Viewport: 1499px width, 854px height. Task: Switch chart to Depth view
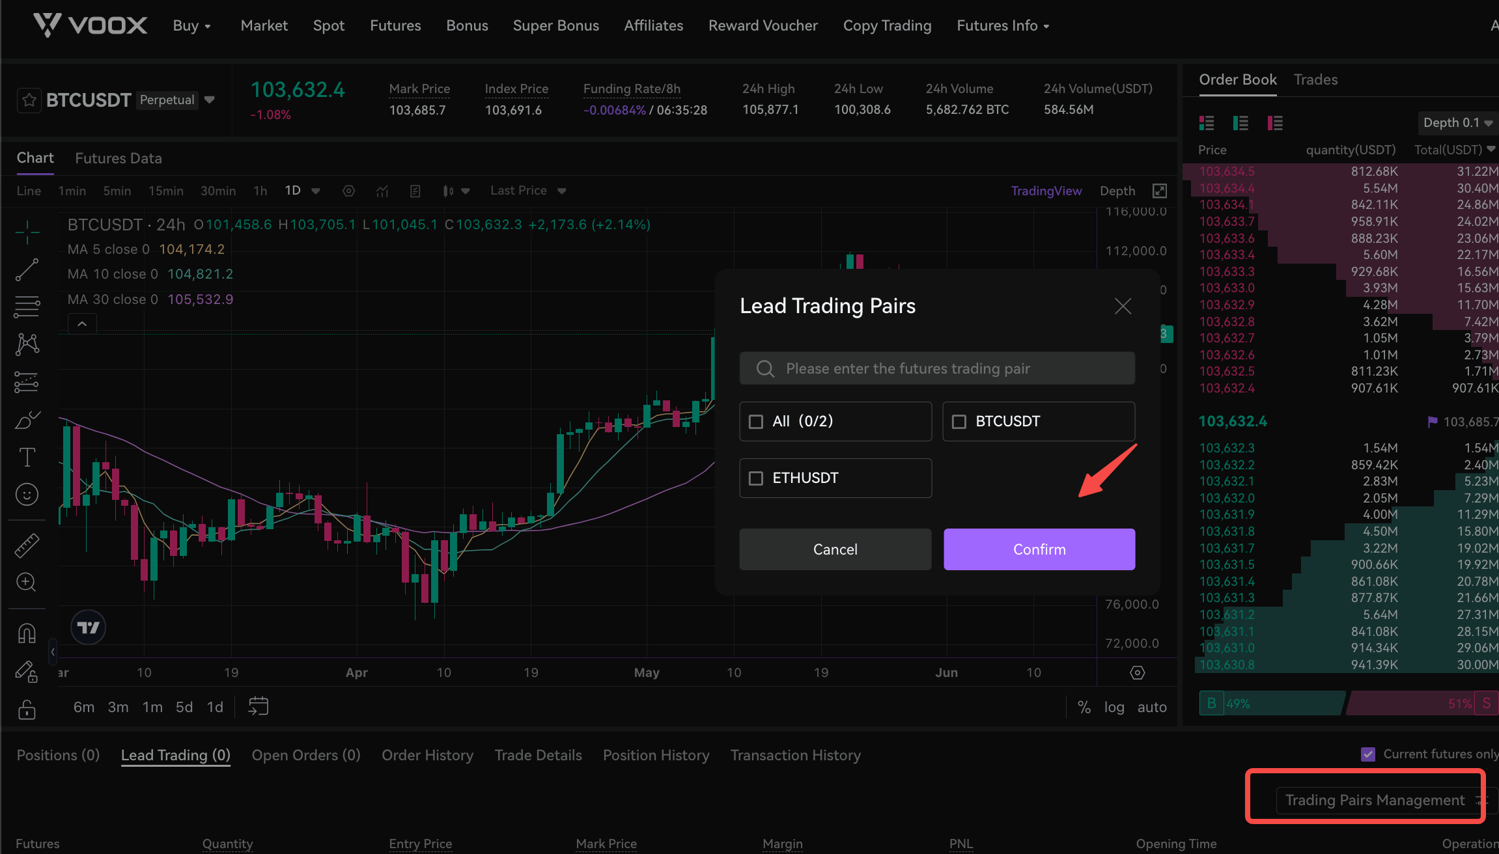pyautogui.click(x=1117, y=191)
